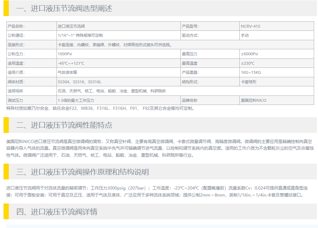The width and height of the screenshot is (318, 228).
Task: Click the product model value NCRV-41S
Action: pyautogui.click(x=250, y=26)
